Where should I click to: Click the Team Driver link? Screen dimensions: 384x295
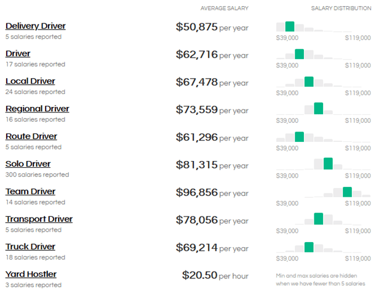pos(30,192)
